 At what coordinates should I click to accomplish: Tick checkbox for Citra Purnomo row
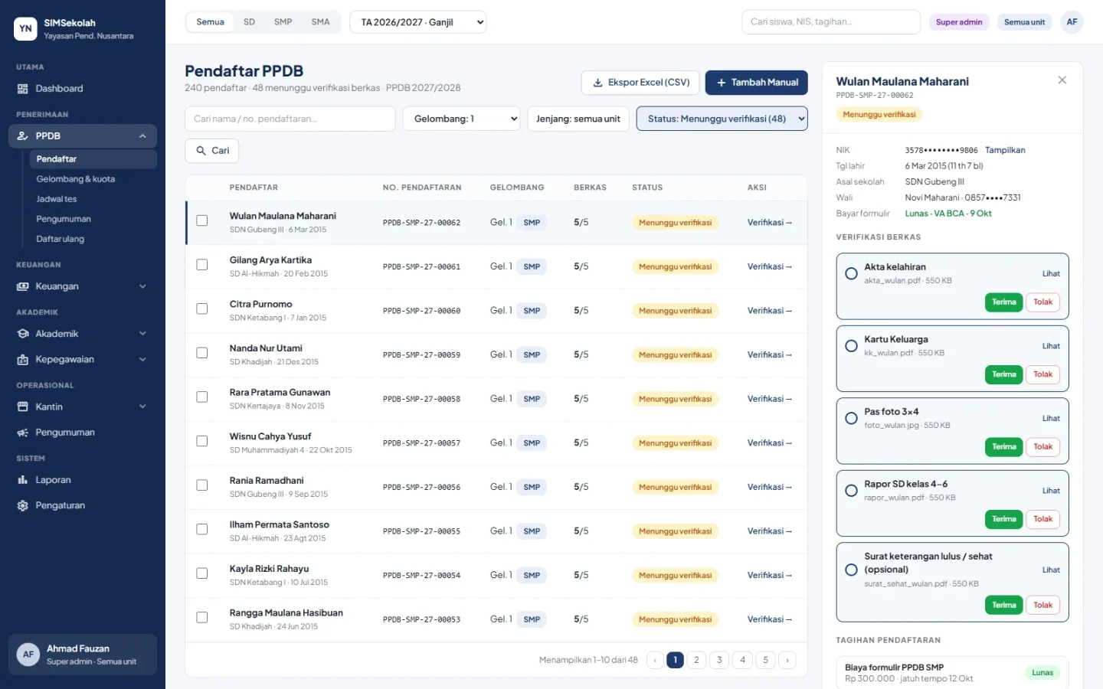click(x=202, y=309)
